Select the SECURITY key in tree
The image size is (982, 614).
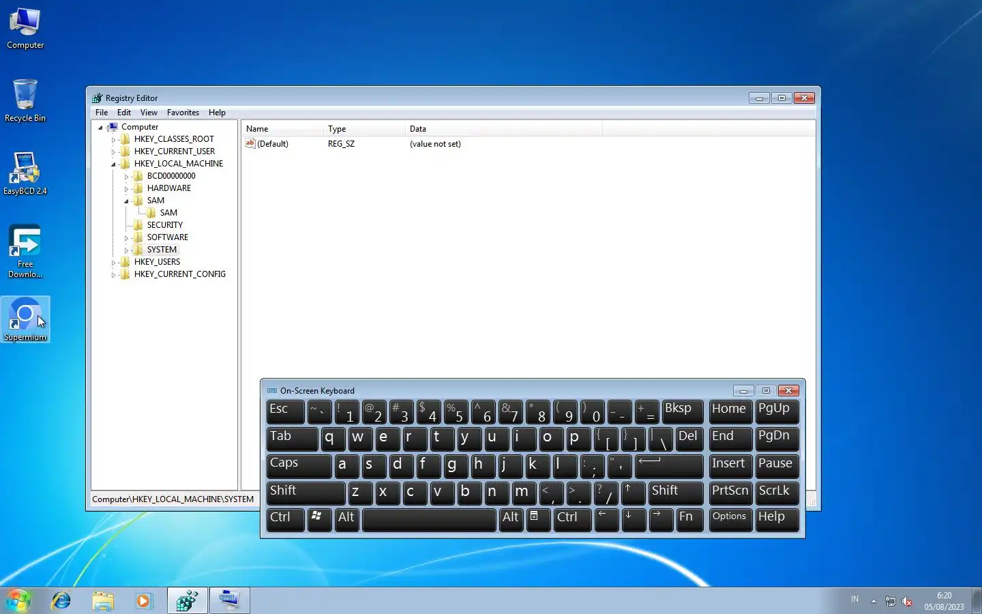click(164, 225)
